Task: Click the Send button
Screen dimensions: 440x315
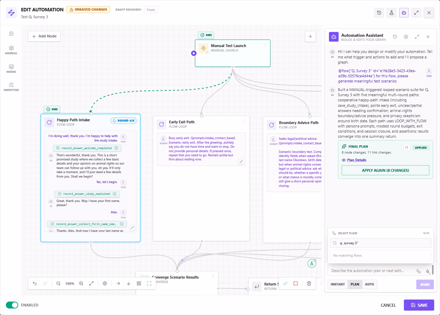Action: pyautogui.click(x=425, y=284)
